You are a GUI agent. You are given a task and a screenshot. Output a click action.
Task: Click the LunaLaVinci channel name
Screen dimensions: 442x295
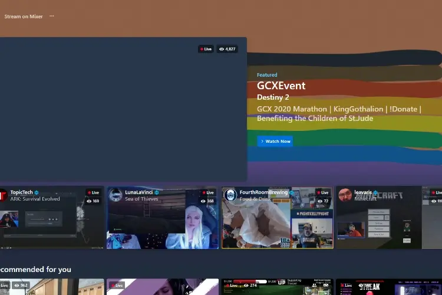click(138, 192)
